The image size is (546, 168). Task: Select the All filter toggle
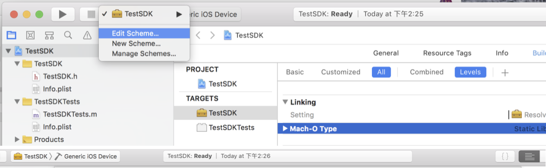pos(381,72)
